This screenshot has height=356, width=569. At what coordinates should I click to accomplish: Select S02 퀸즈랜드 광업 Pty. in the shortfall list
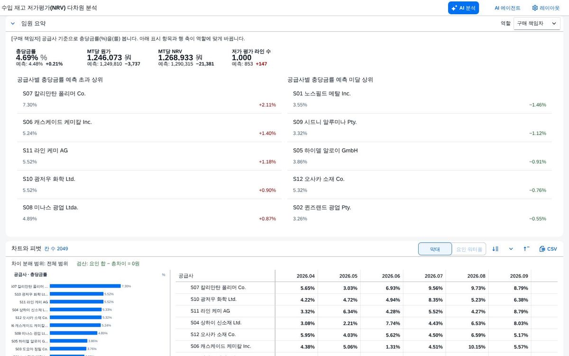[420, 213]
